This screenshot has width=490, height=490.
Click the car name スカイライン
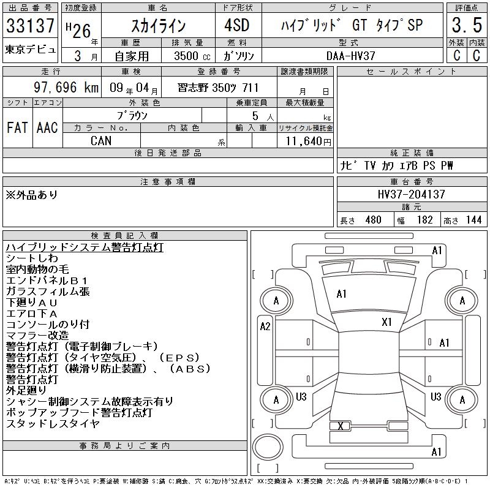(159, 25)
